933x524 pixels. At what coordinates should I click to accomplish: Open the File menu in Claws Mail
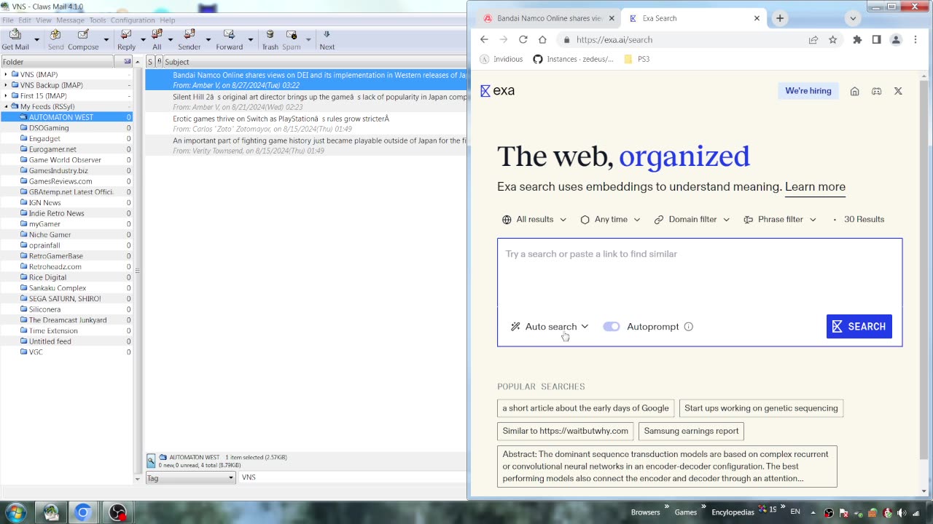click(8, 20)
